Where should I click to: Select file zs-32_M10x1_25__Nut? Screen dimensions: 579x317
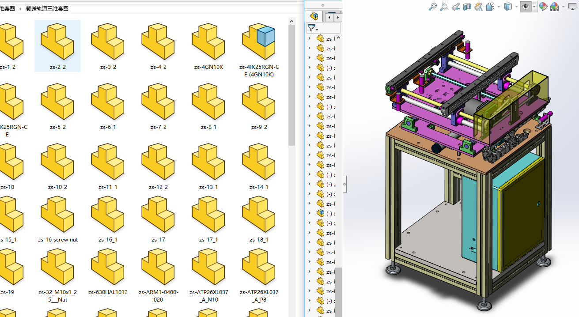coord(58,275)
